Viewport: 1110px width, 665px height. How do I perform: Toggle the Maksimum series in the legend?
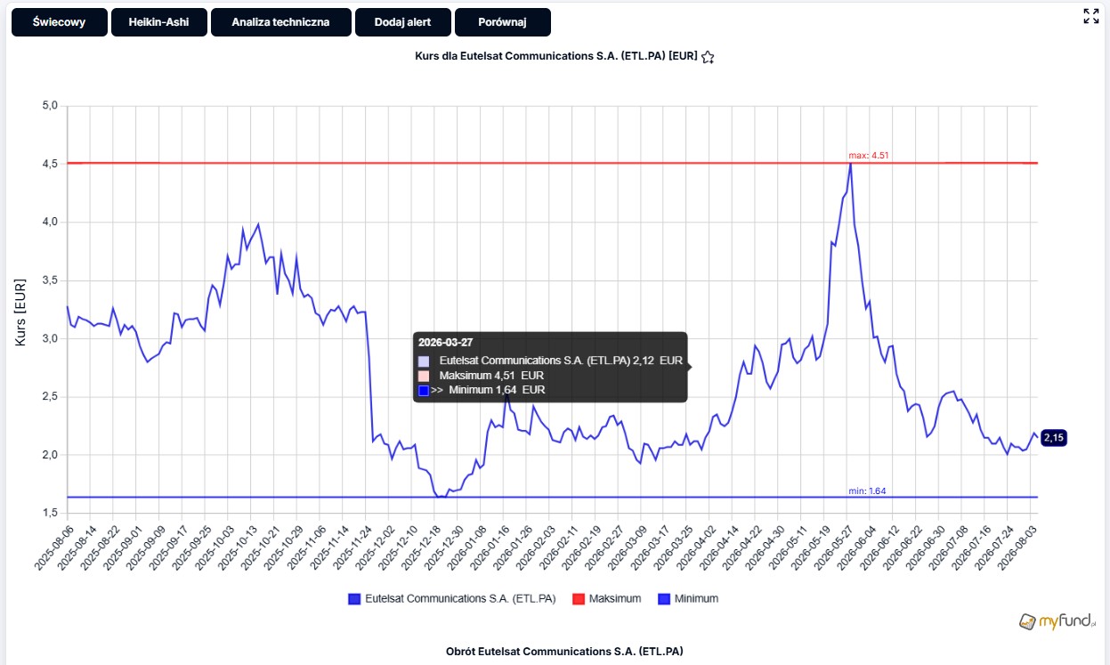pos(606,599)
